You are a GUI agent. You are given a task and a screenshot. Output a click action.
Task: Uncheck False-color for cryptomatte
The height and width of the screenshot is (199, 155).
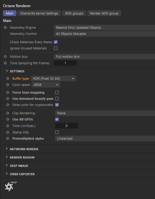click(x=57, y=105)
